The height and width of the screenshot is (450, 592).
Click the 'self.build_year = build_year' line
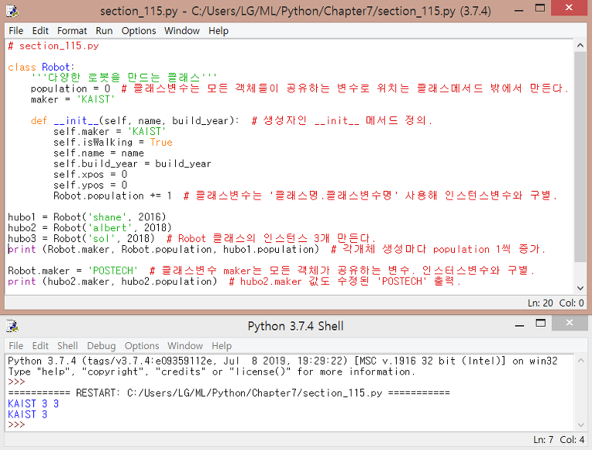click(x=133, y=164)
